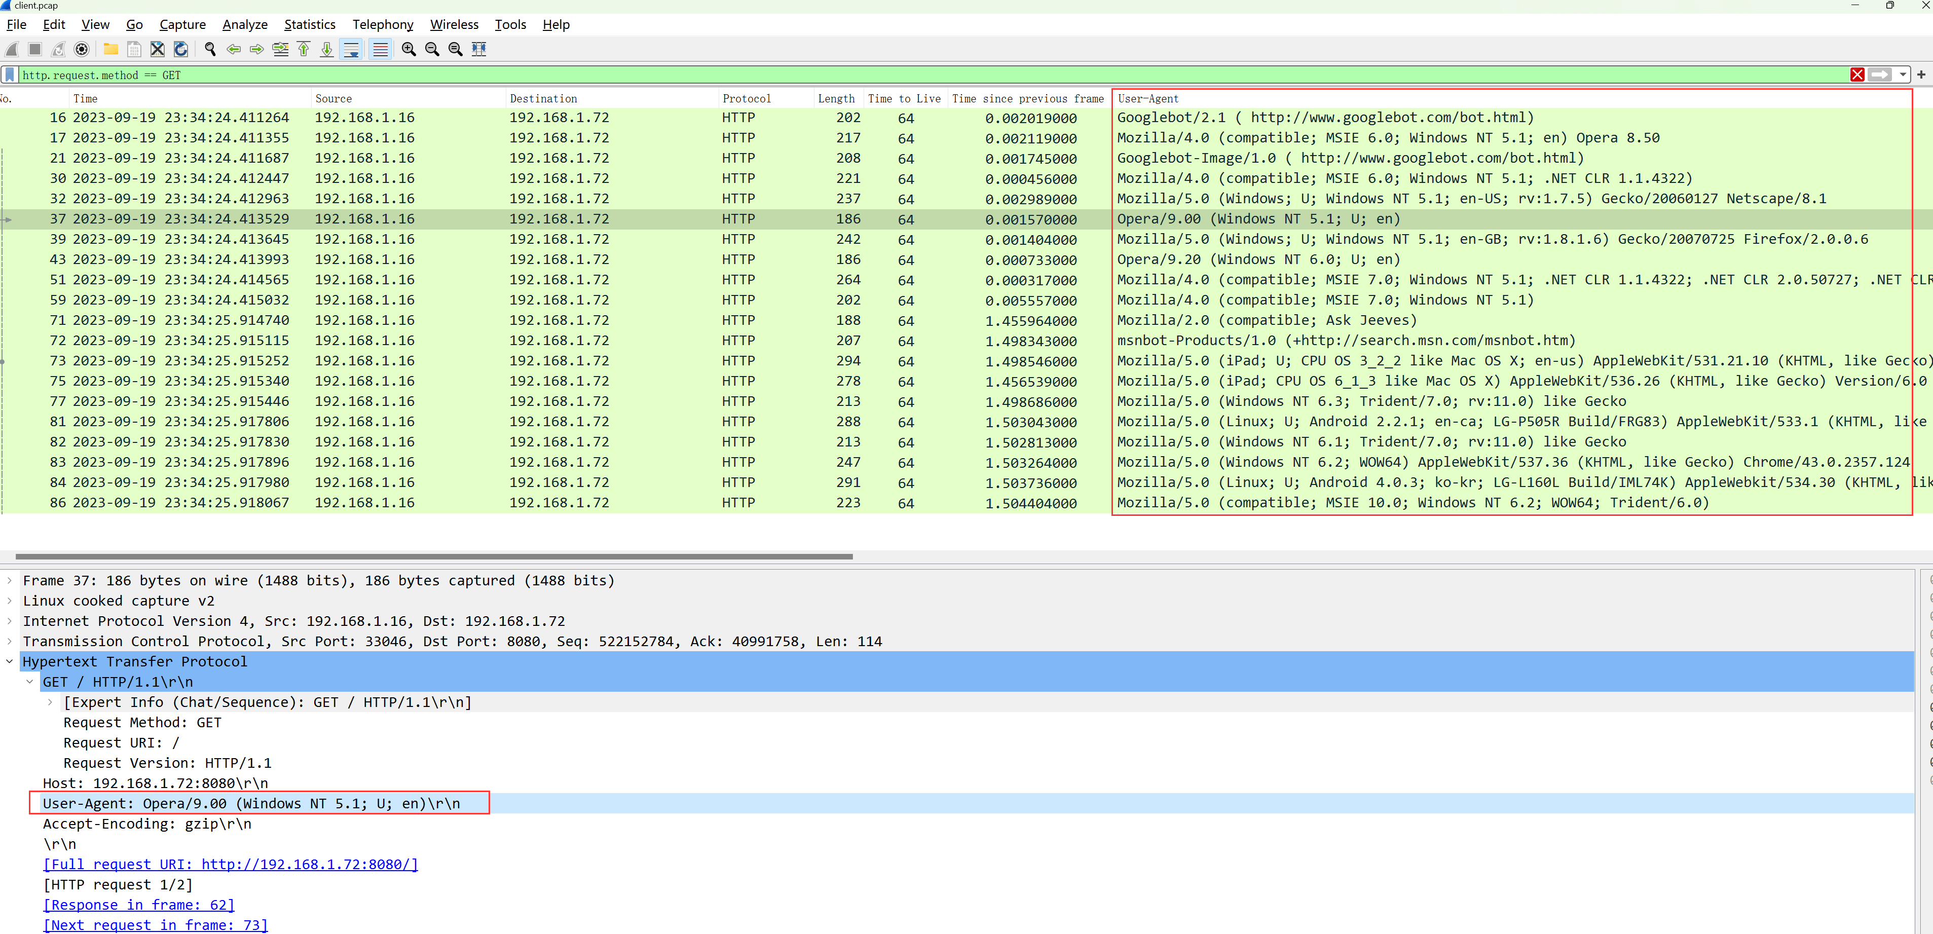1933x934 pixels.
Task: Click the Go to specified packet icon
Action: (x=281, y=50)
